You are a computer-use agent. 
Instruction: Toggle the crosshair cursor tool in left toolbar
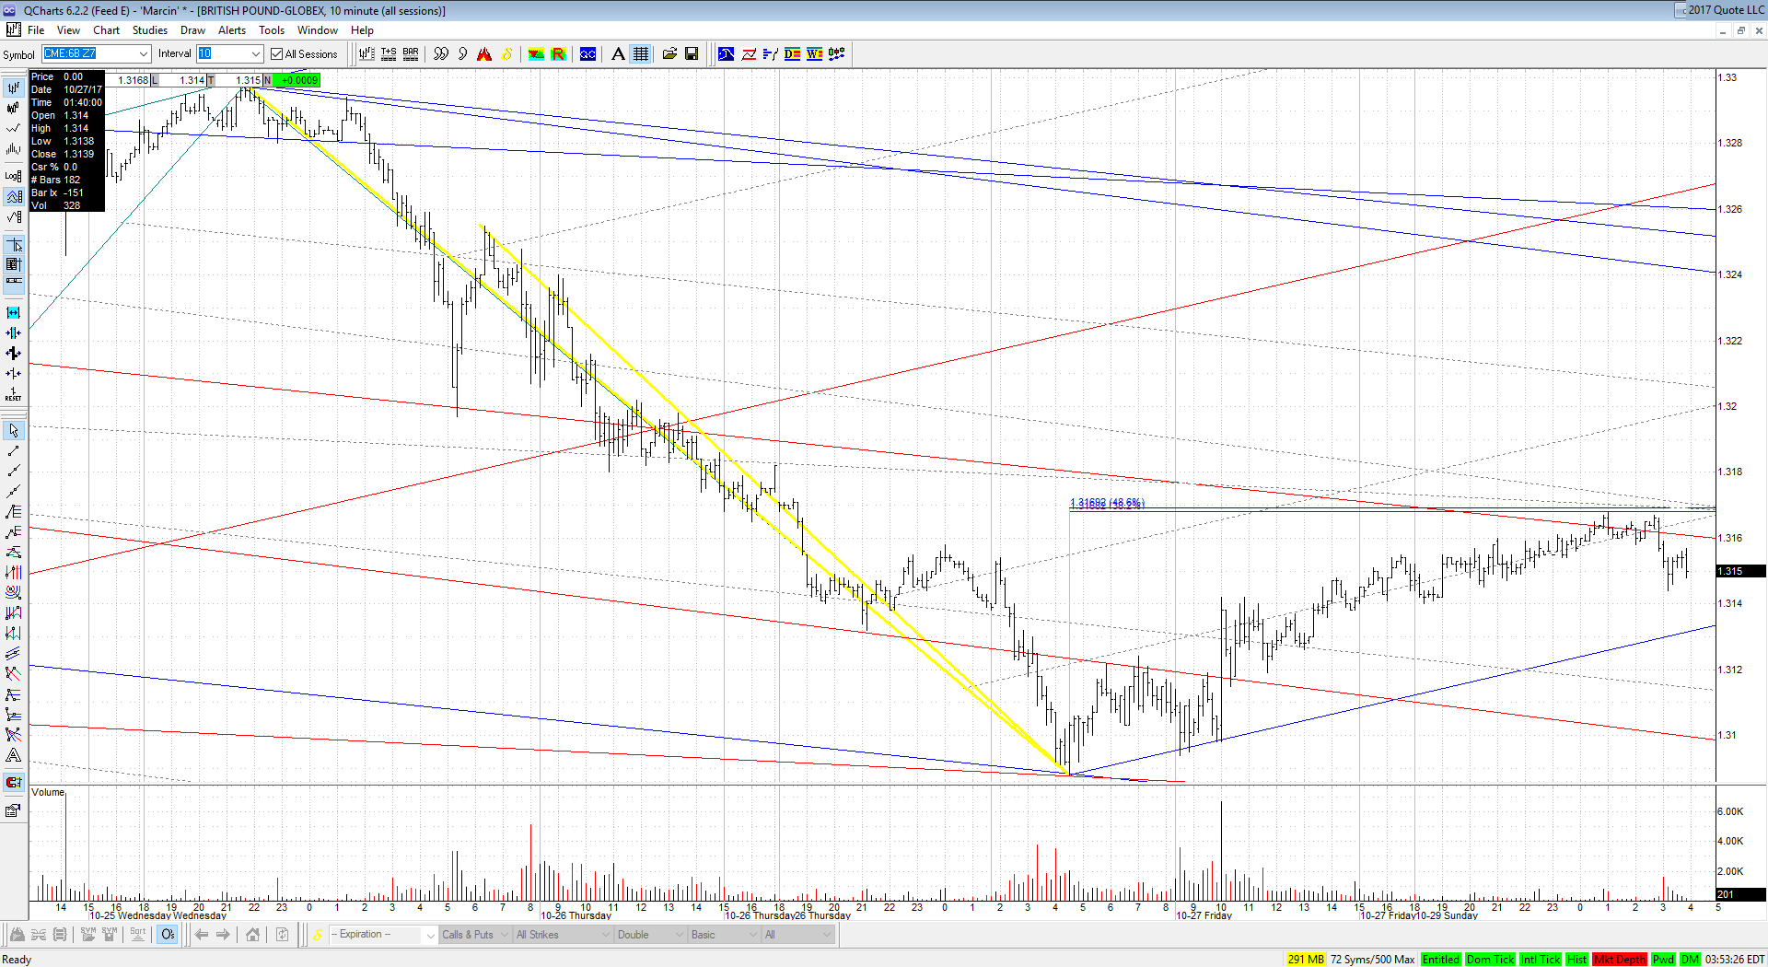13,245
